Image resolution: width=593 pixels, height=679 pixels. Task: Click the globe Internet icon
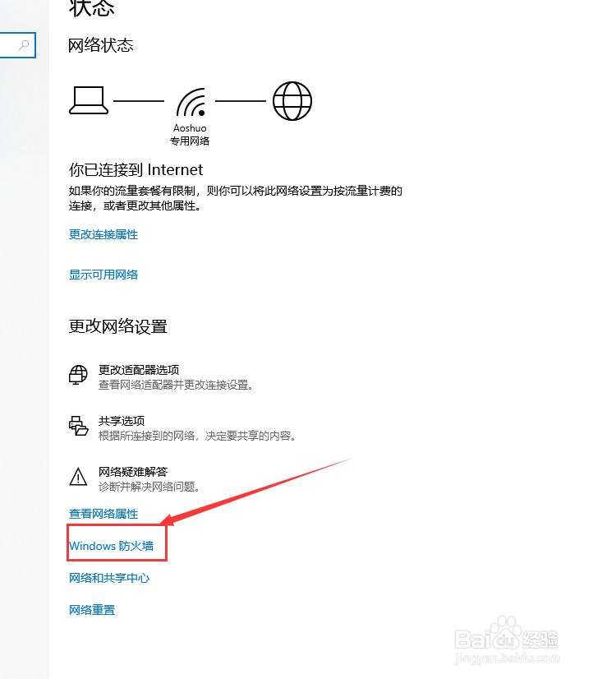tap(292, 101)
